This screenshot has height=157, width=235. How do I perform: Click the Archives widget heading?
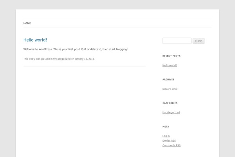168,79
